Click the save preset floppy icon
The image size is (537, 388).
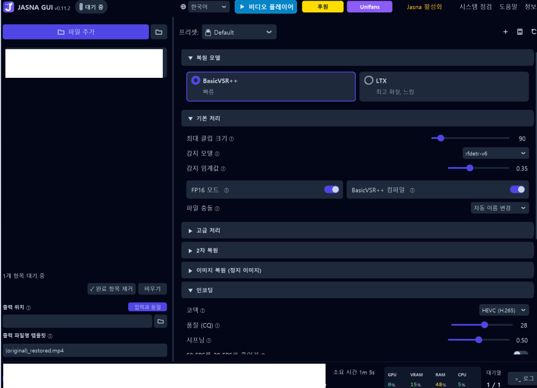(x=520, y=32)
